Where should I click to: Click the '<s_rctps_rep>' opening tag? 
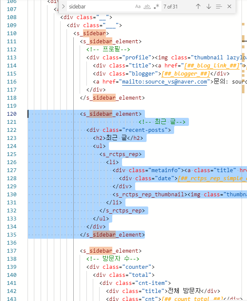(120, 154)
